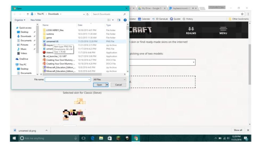Open Minecraft from the taskbar
This screenshot has height=147, width=261.
click(x=118, y=138)
